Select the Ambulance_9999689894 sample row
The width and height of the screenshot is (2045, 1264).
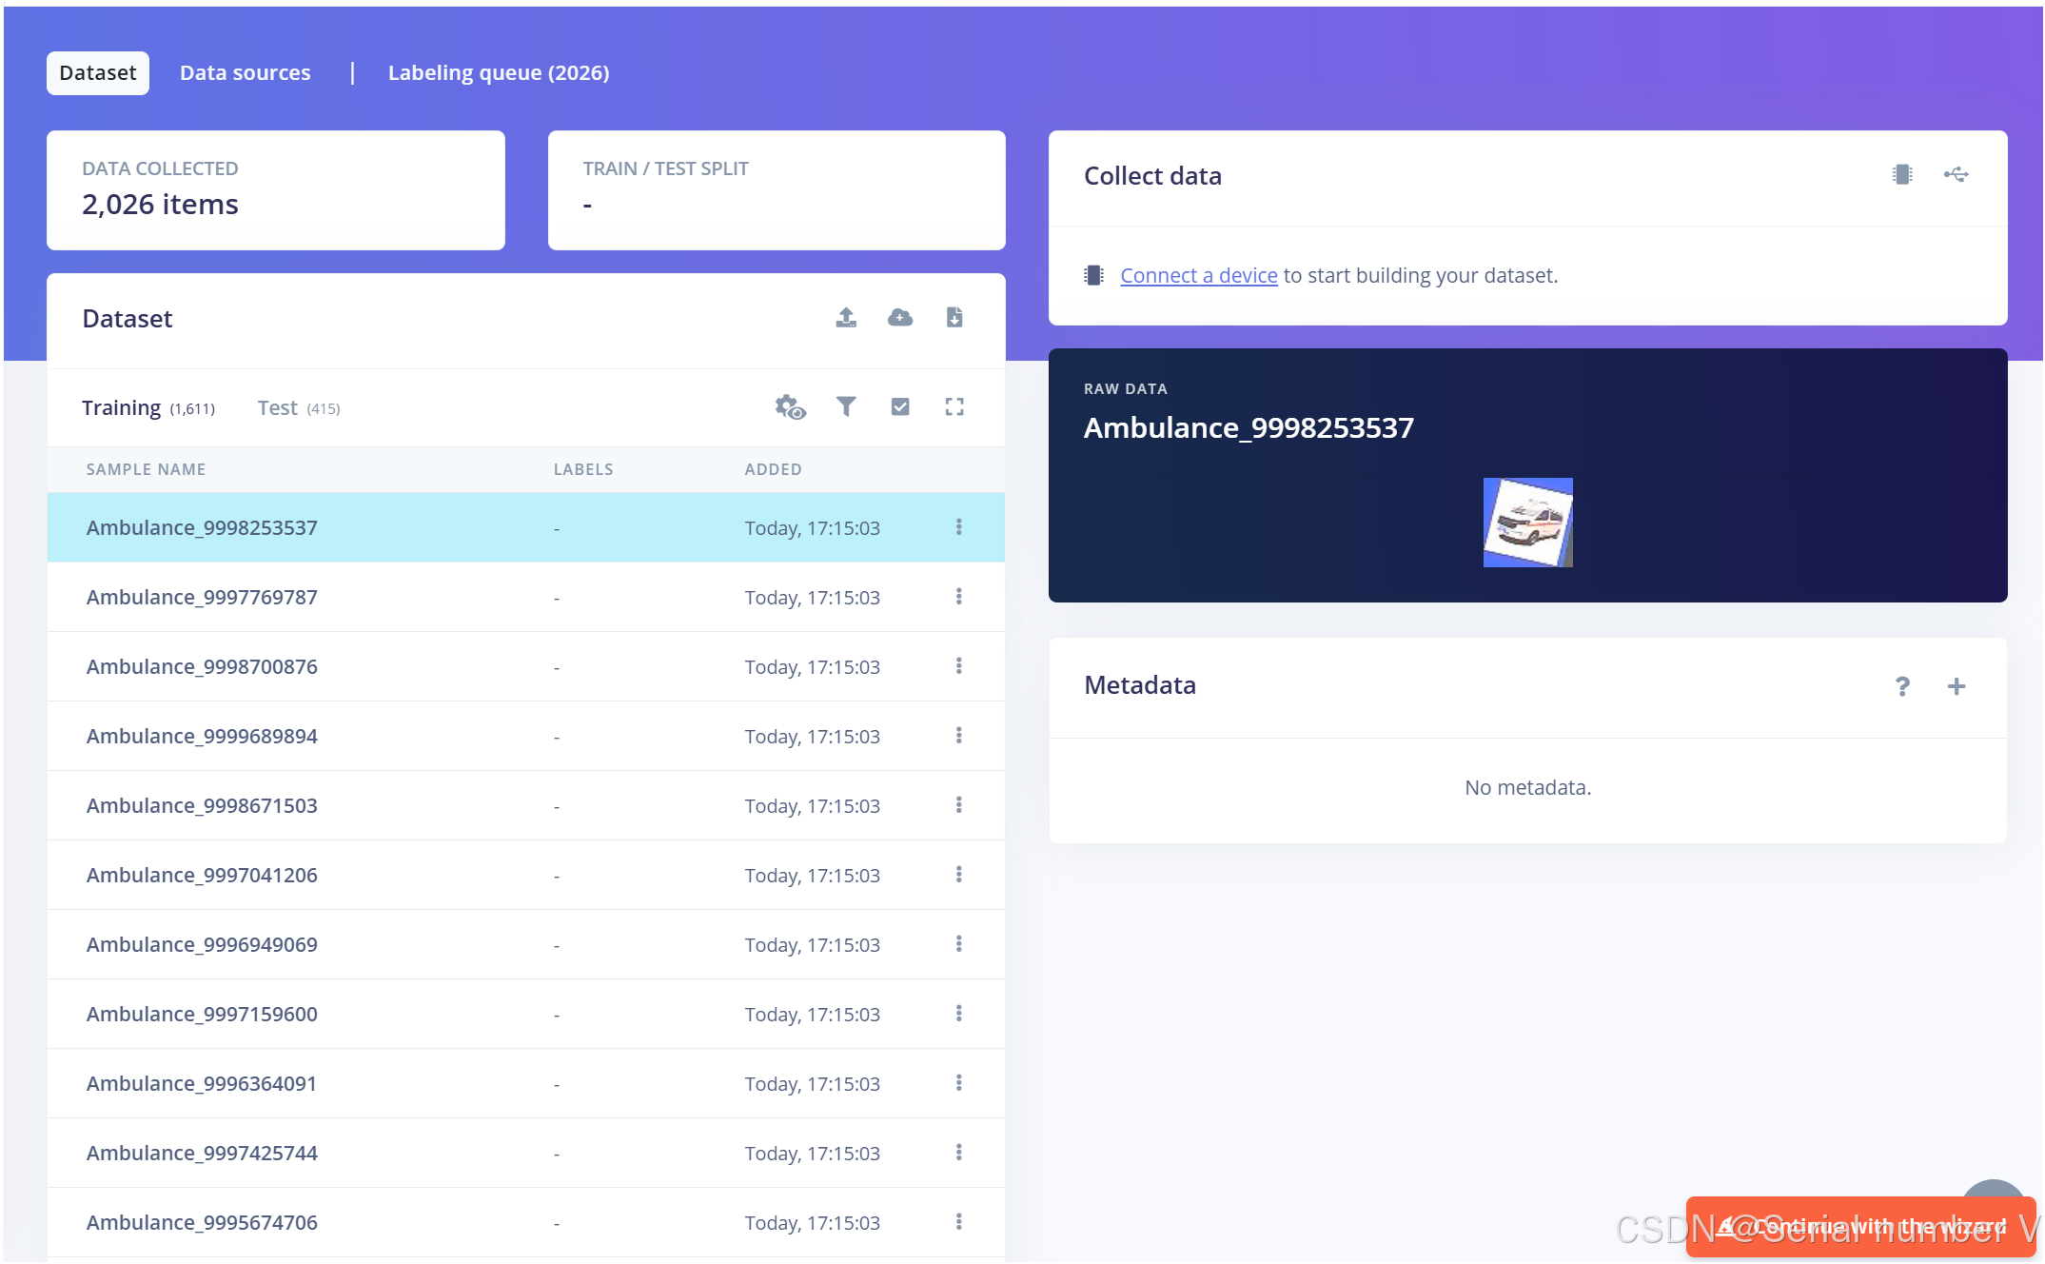point(202,736)
